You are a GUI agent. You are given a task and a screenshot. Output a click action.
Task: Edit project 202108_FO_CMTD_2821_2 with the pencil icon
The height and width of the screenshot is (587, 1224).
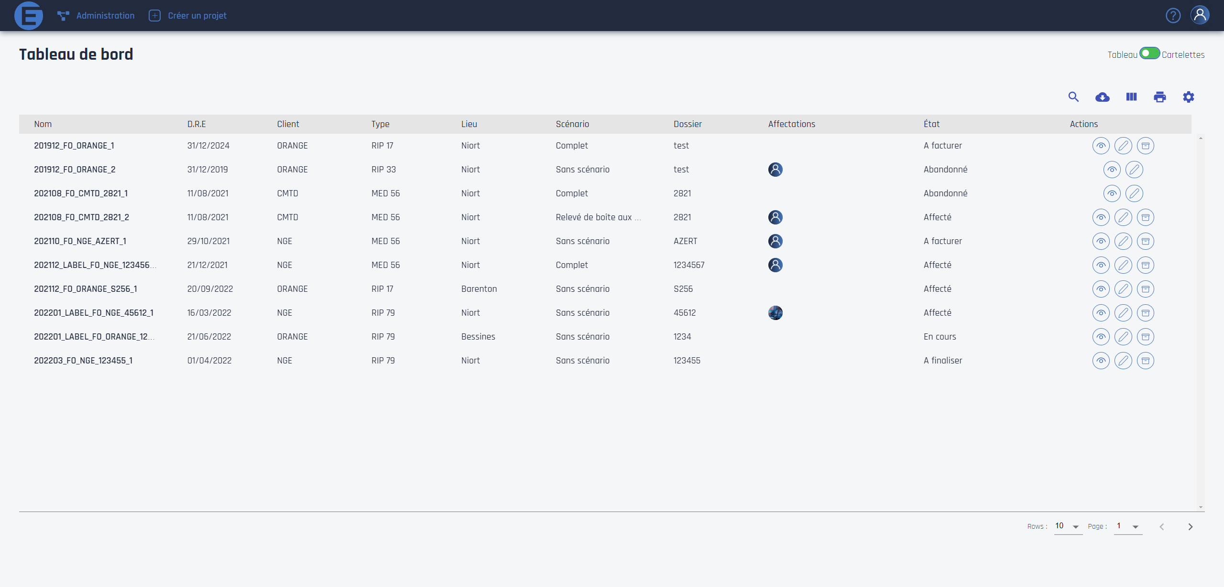click(x=1123, y=217)
